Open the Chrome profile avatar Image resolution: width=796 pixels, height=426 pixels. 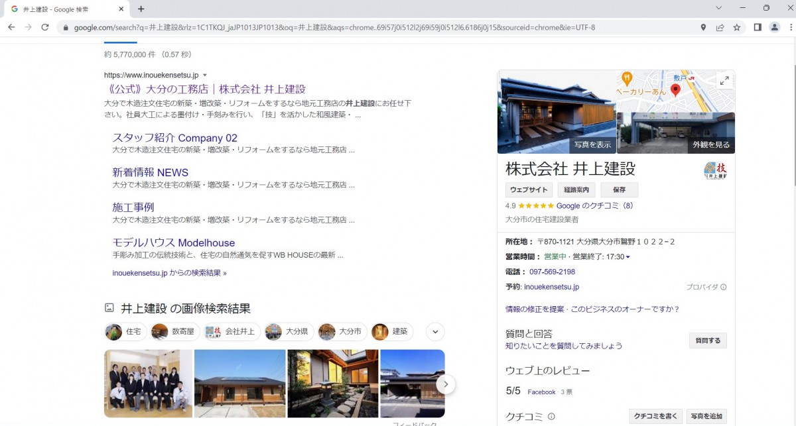(774, 27)
